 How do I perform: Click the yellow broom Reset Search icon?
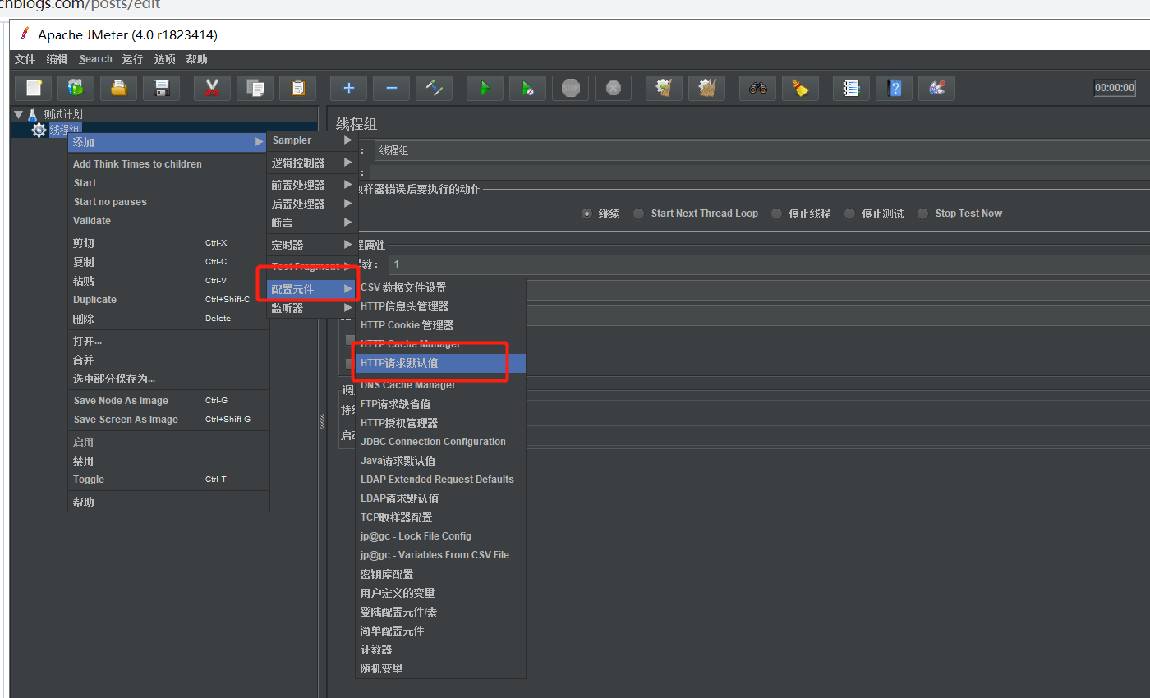pyautogui.click(x=800, y=88)
